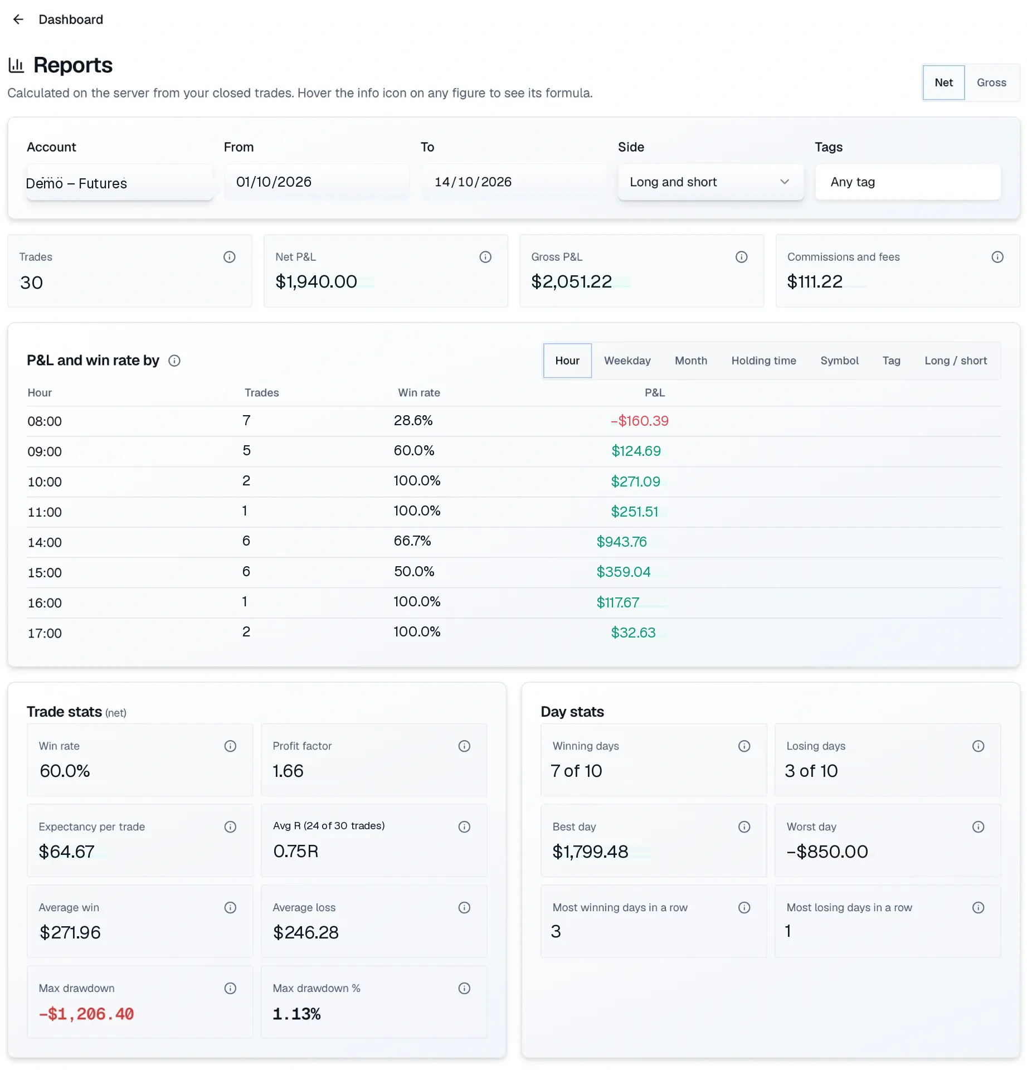Open the Demo – Futures account selector
Viewport: 1027px width, 1070px height.
pos(119,182)
